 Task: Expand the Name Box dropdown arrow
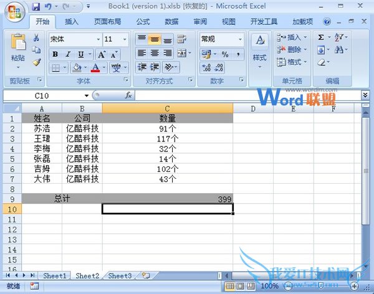[87, 96]
